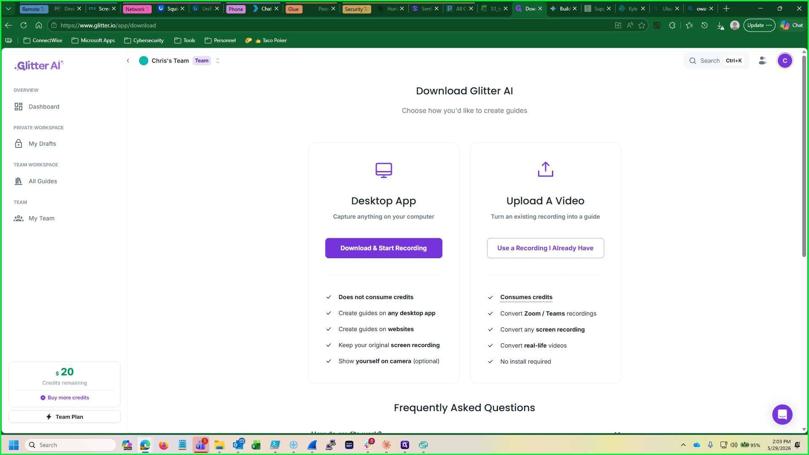809x455 pixels.
Task: Add this page to favorites star
Action: pos(642,25)
